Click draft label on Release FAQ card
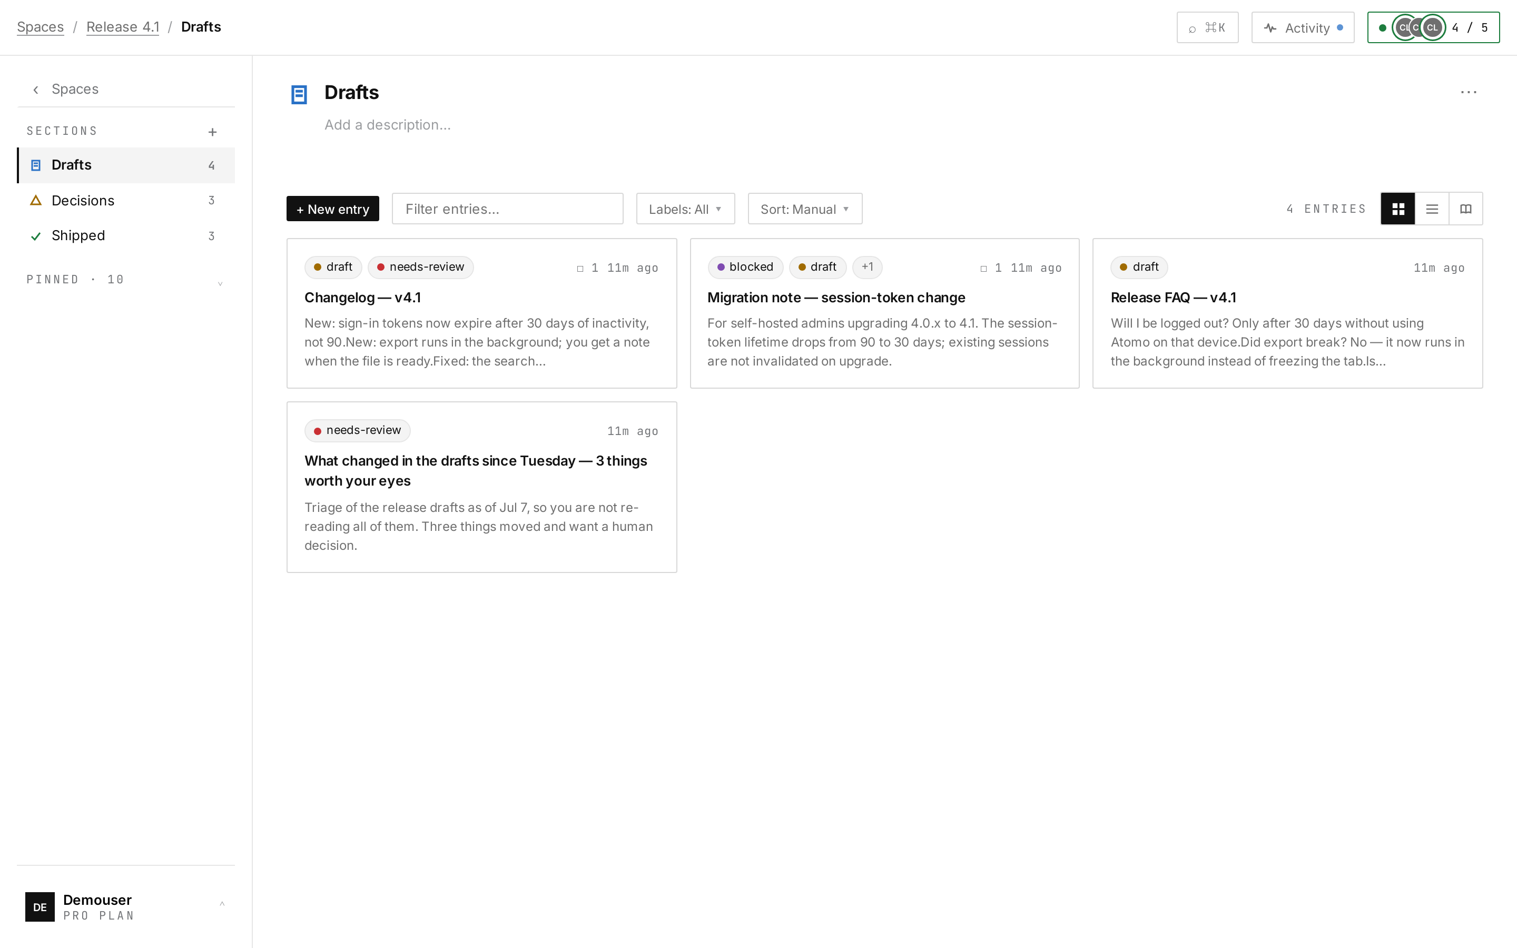The width and height of the screenshot is (1517, 948). point(1139,267)
